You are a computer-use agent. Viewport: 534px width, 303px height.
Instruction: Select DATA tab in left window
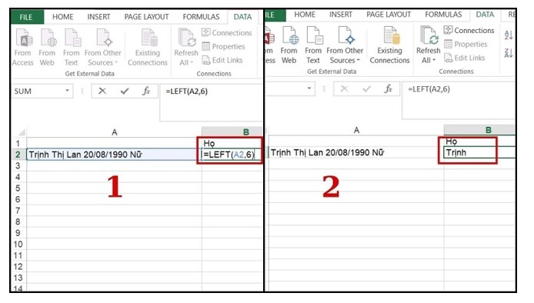pyautogui.click(x=242, y=17)
